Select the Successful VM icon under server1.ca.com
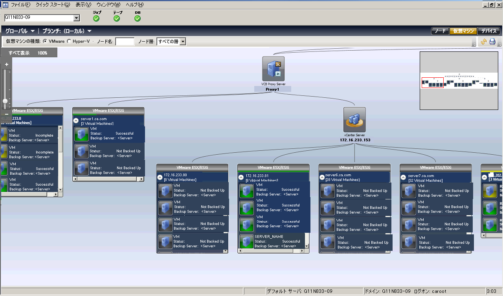This screenshot has height=296, width=503. 81,134
